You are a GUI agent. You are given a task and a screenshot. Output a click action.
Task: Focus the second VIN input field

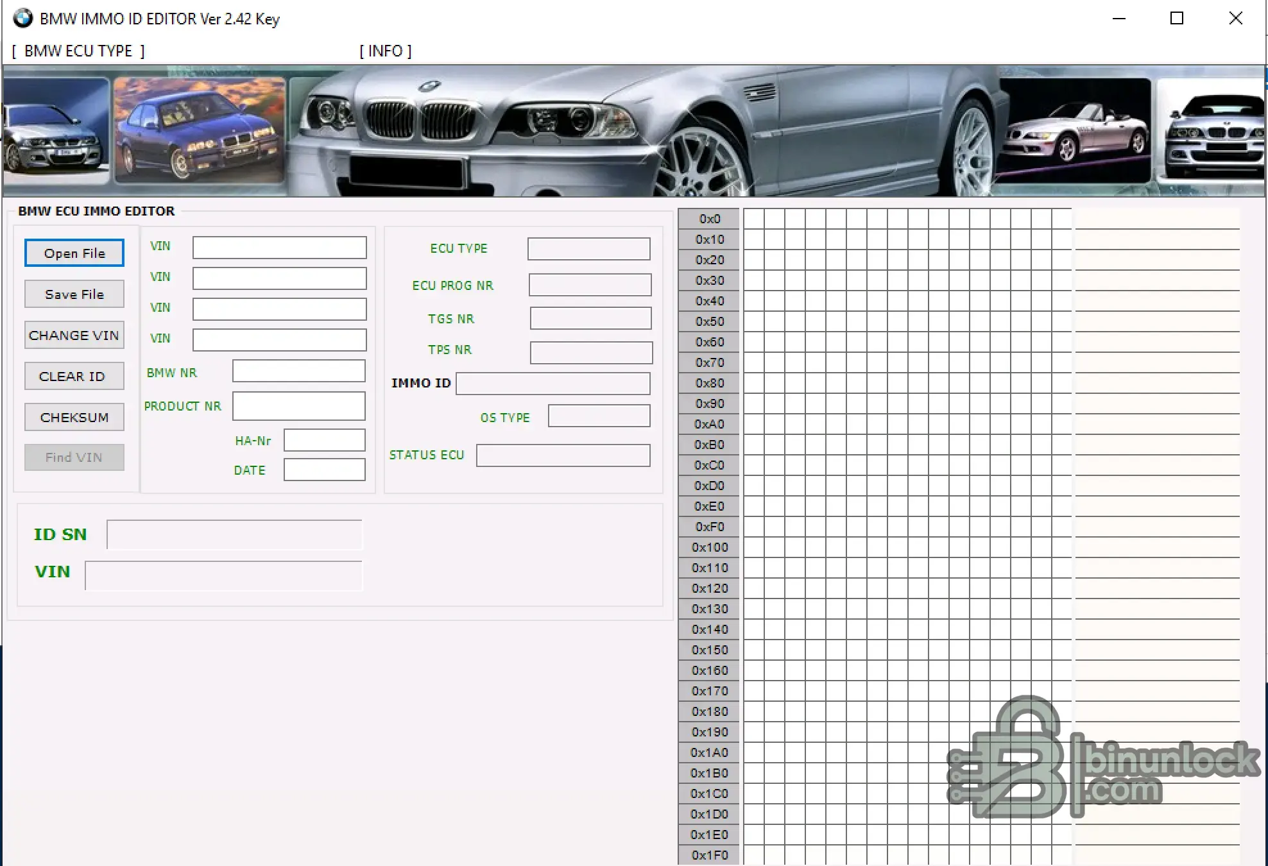[x=280, y=278]
